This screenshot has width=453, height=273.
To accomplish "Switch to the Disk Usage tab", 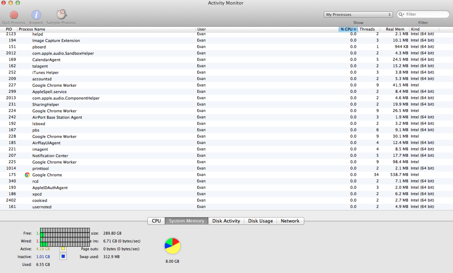I will pos(260,221).
